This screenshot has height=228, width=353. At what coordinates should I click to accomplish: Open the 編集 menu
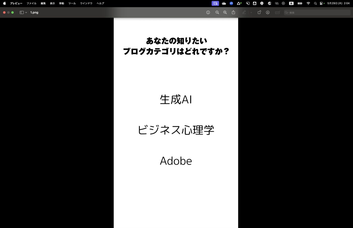[43, 3]
